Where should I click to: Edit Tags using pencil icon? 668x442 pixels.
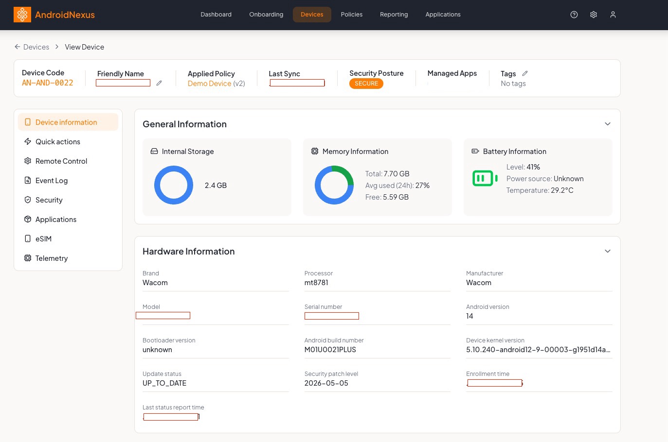coord(525,73)
